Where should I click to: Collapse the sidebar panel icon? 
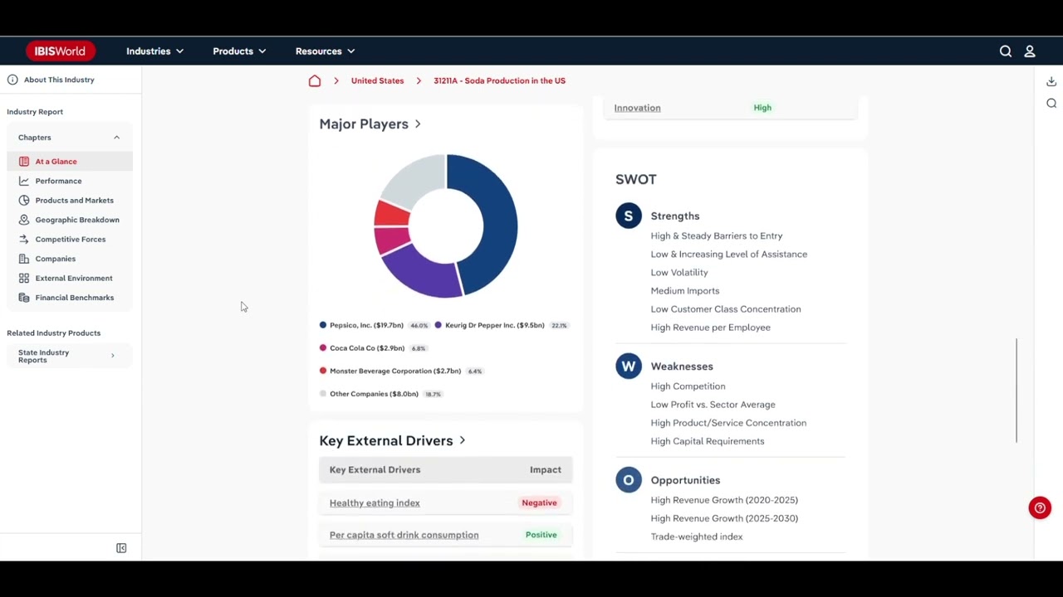(x=121, y=548)
